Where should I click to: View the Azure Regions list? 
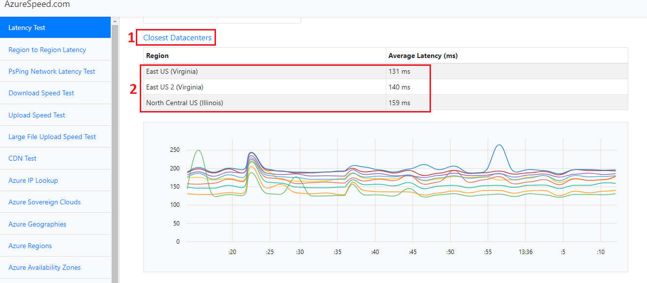pos(30,245)
